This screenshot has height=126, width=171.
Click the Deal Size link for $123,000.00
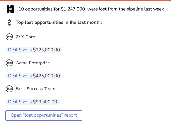point(17,50)
